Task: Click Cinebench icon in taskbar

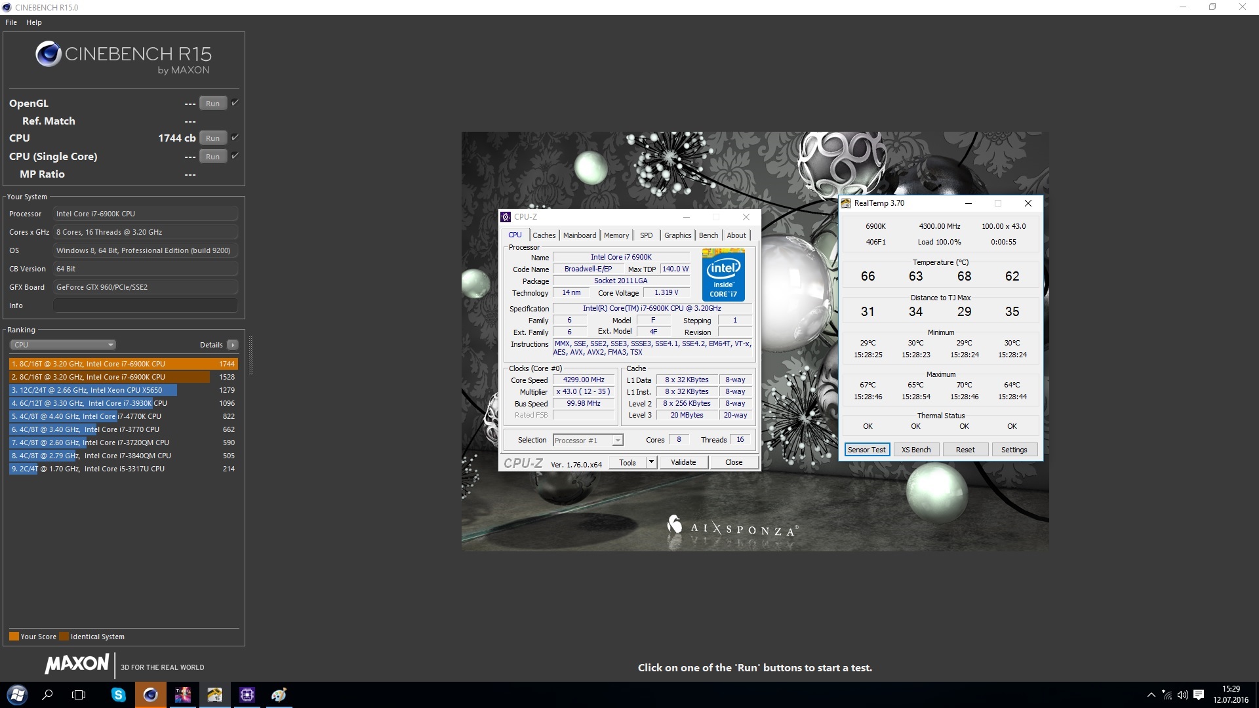Action: [151, 695]
